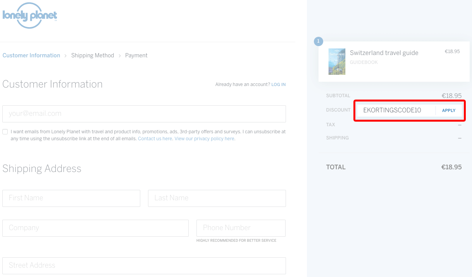Click the TOTAL label

(x=336, y=167)
